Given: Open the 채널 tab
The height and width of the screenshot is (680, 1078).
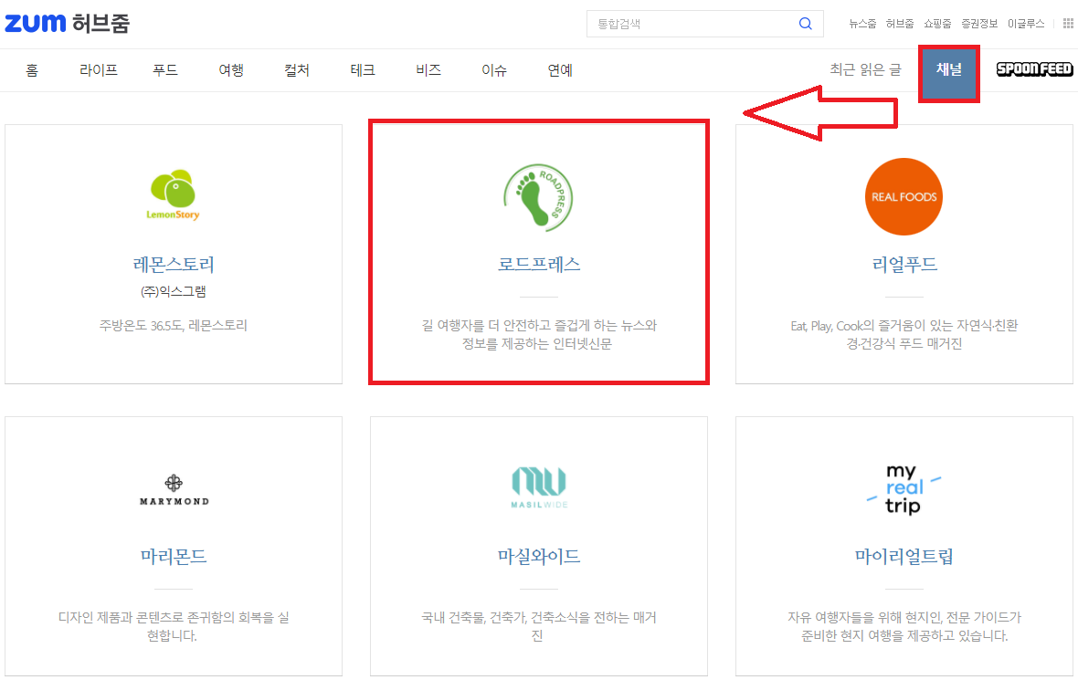Looking at the screenshot, I should 949,69.
